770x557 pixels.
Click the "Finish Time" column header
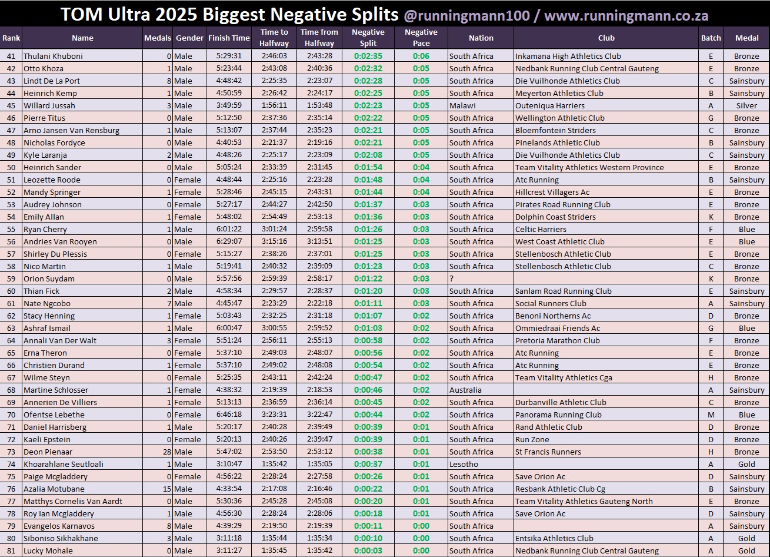pyautogui.click(x=229, y=38)
